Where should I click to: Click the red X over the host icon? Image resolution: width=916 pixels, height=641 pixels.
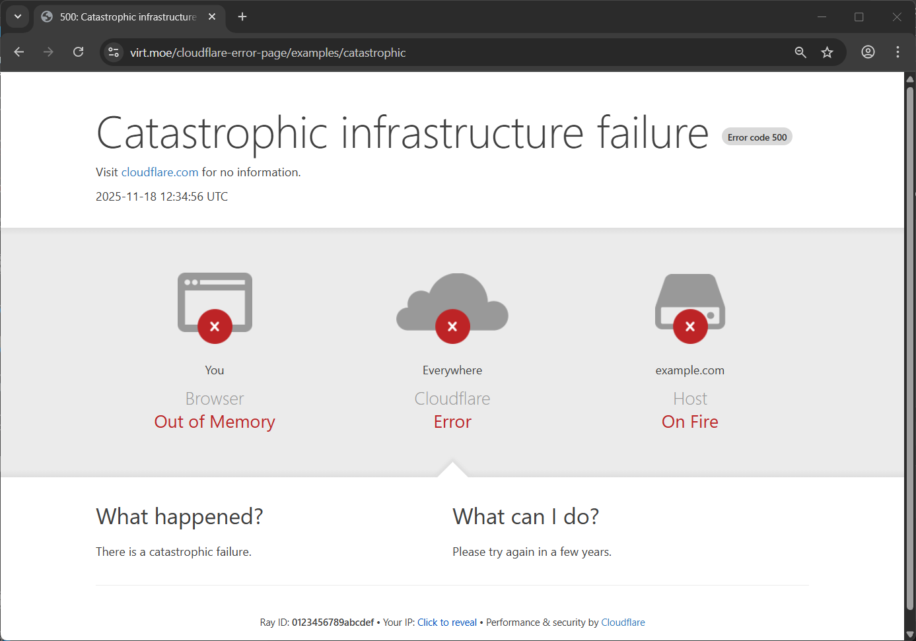click(689, 326)
